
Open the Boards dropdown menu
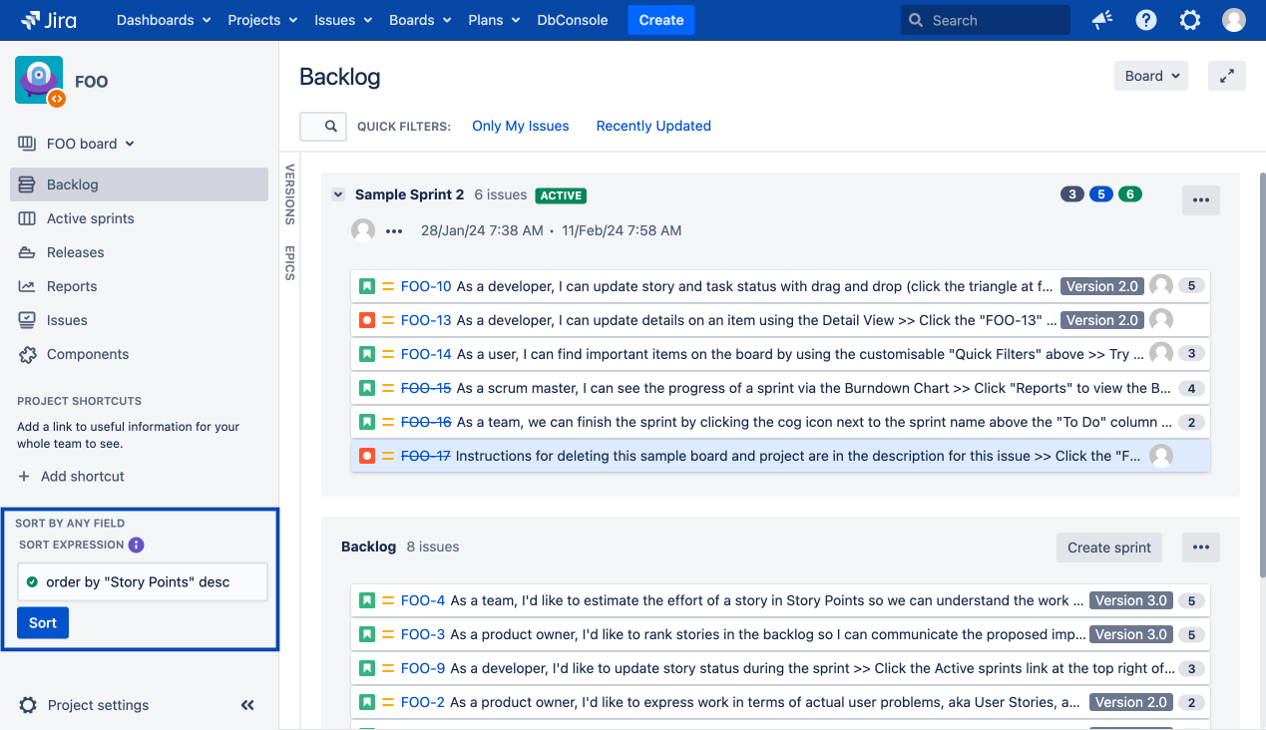pyautogui.click(x=420, y=20)
